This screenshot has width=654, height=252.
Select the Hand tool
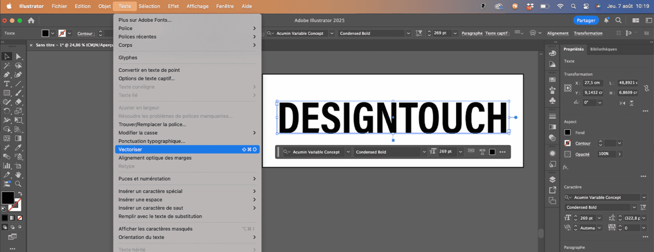(x=18, y=175)
